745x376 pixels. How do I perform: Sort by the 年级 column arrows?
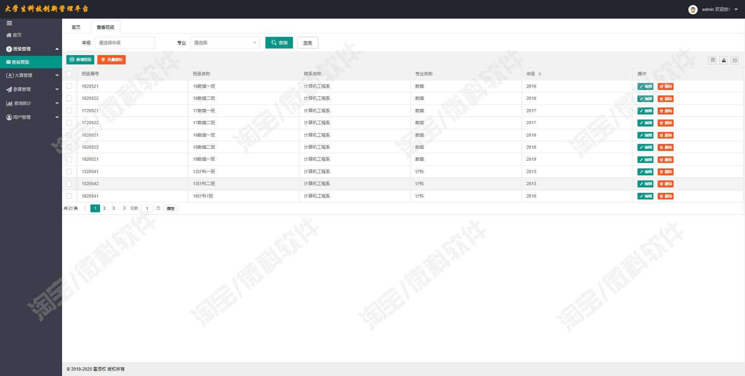pyautogui.click(x=540, y=74)
